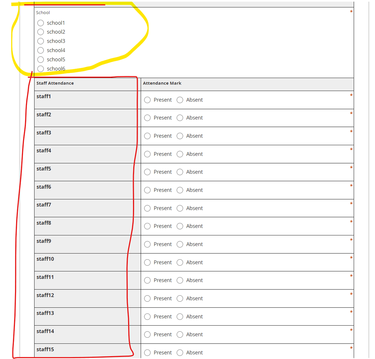
Task: Select the school4 radio button
Action: pos(40,50)
